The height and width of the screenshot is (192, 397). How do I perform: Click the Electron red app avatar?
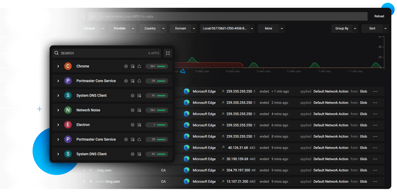68,125
